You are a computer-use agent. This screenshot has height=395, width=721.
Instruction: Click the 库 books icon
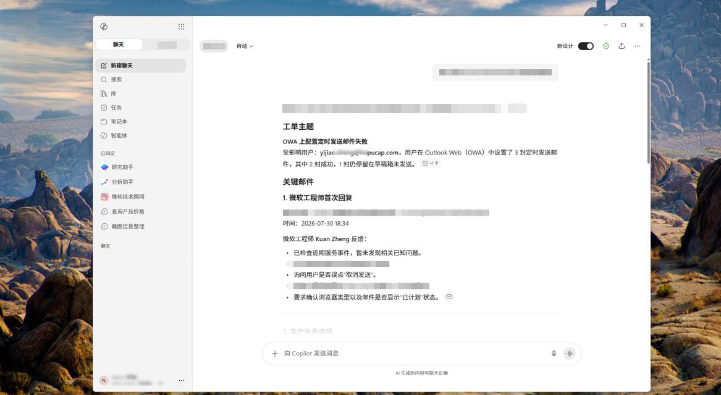[x=104, y=93]
